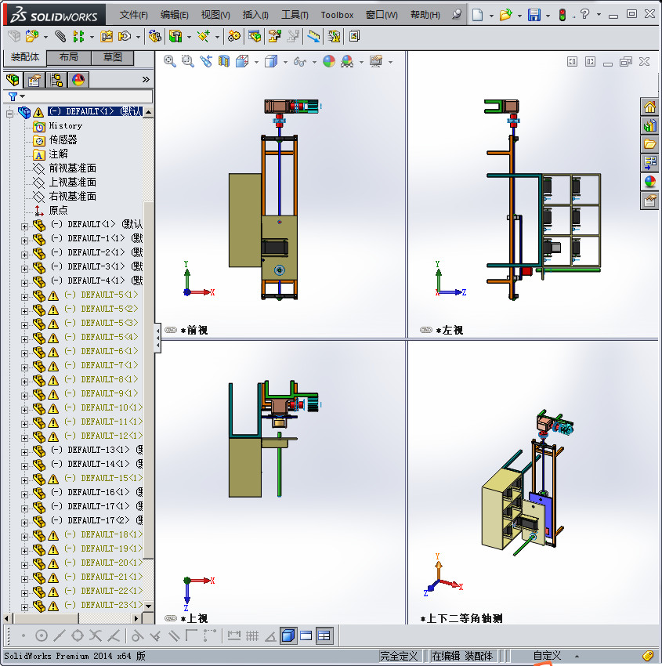Open Design Library in task pane
This screenshot has width=662, height=666.
tap(649, 125)
